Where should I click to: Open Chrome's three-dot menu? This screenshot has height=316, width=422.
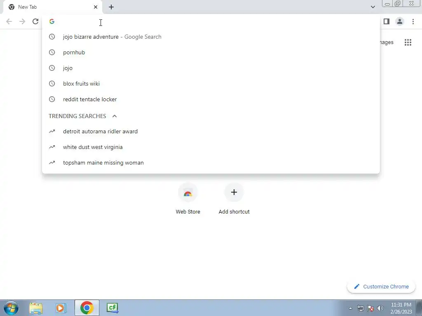(413, 21)
